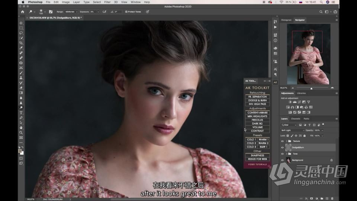Select the Clone Stamp tool
The width and height of the screenshot is (357, 201).
21,78
